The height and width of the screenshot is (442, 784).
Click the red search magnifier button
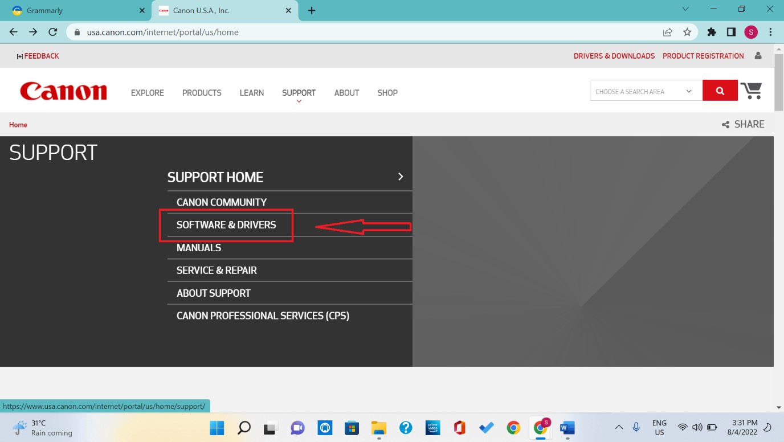(720, 91)
